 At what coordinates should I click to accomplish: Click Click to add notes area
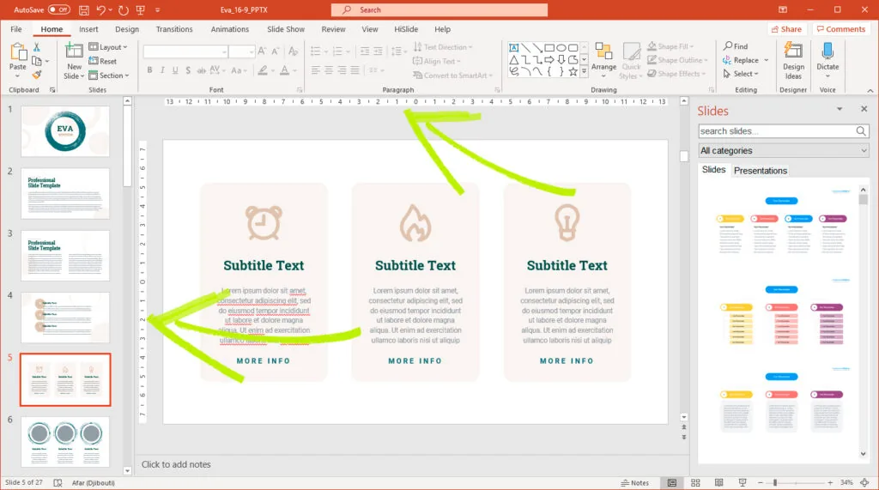tap(176, 464)
